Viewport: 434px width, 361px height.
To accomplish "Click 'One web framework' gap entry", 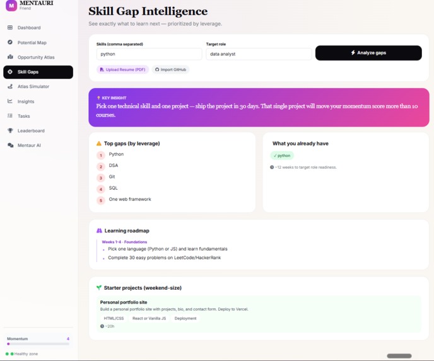I will point(130,199).
